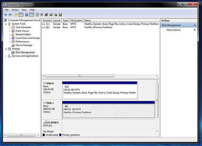
Task: Click the (C:) drive icon in volume list
Action: click(x=44, y=24)
